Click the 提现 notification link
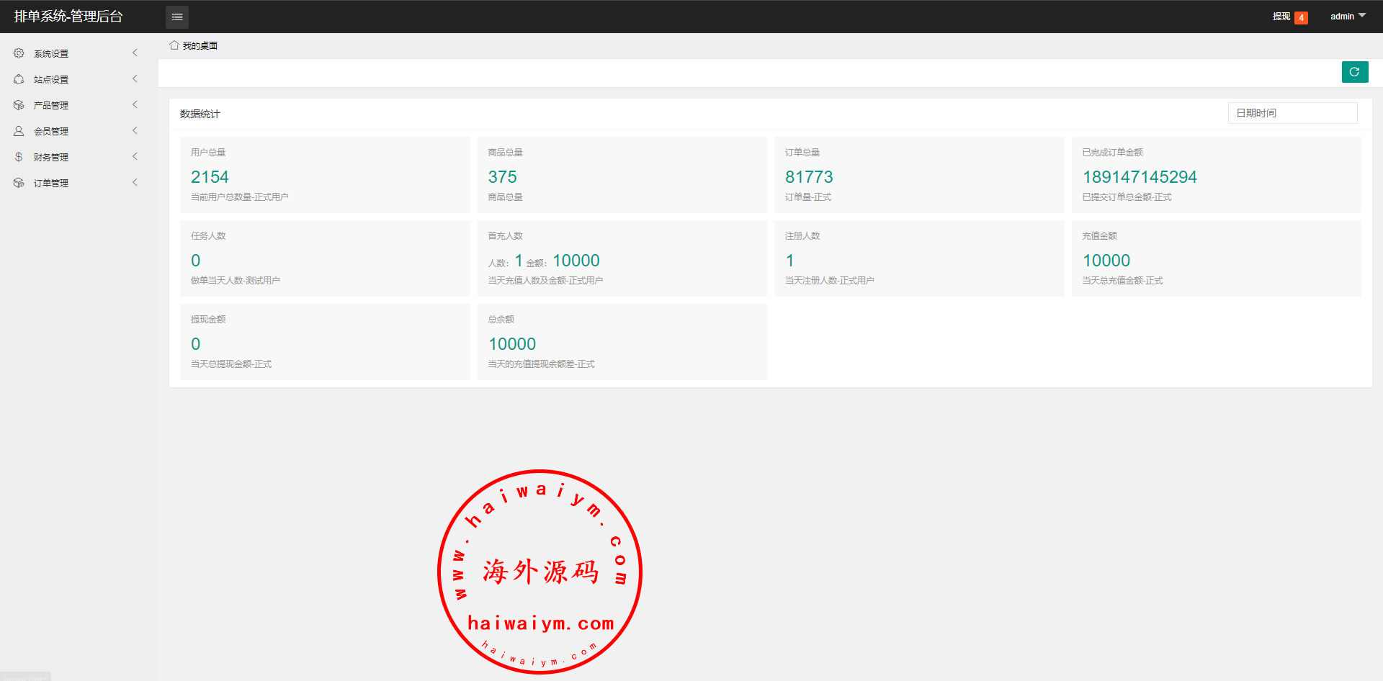 pyautogui.click(x=1281, y=17)
